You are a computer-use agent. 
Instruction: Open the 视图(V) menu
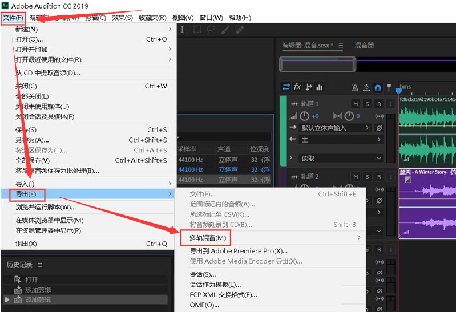click(183, 18)
